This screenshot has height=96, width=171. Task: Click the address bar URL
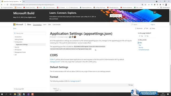click(x=33, y=5)
